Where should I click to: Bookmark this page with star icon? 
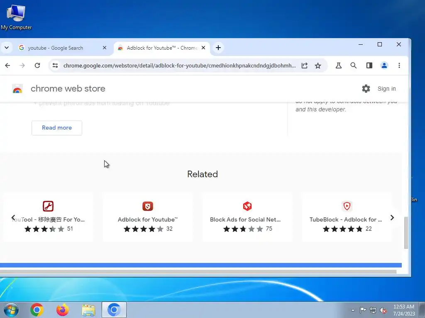(318, 65)
